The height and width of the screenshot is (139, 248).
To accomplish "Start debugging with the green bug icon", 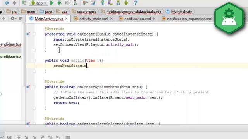I will coord(60,3).
